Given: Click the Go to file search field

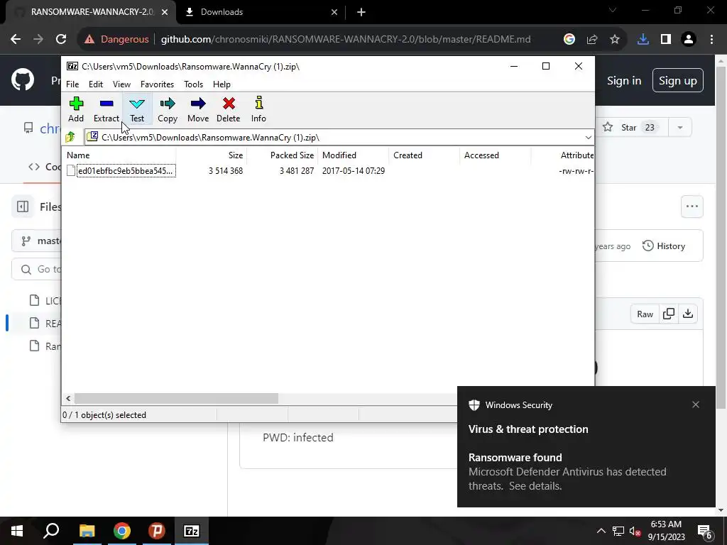Looking at the screenshot, I should click(x=37, y=269).
